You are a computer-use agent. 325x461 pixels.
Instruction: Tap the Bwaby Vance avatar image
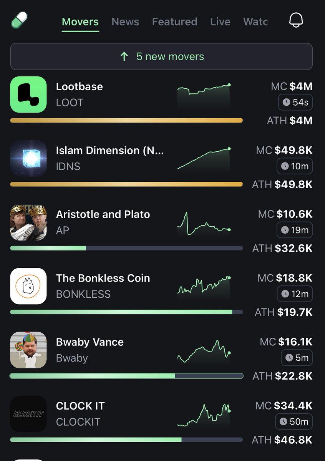[x=28, y=350]
